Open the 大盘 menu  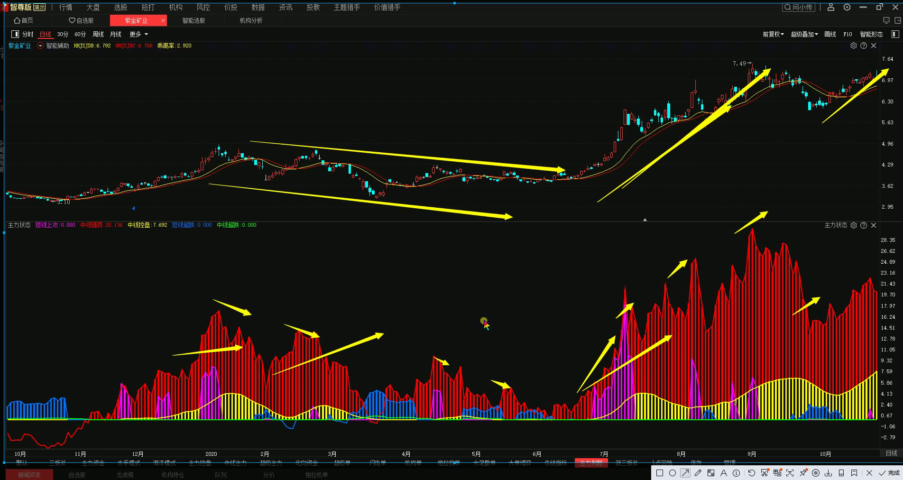(93, 7)
